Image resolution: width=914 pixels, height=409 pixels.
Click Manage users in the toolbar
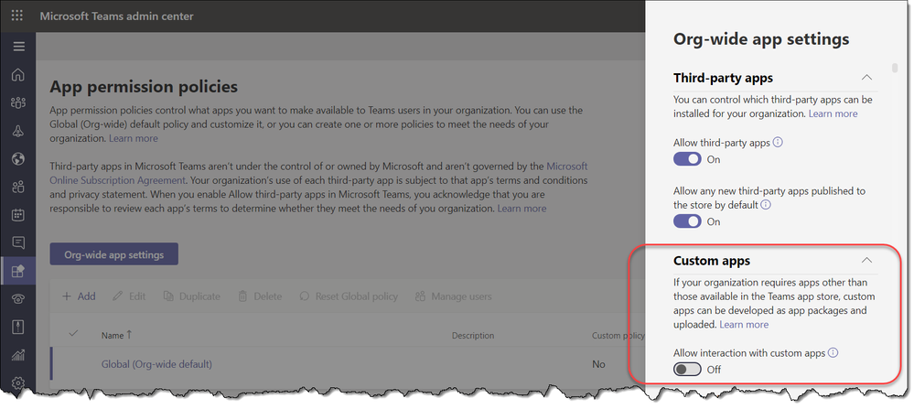tap(453, 296)
